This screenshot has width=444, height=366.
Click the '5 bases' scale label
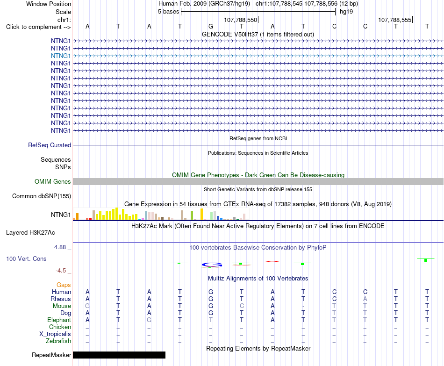click(x=168, y=12)
